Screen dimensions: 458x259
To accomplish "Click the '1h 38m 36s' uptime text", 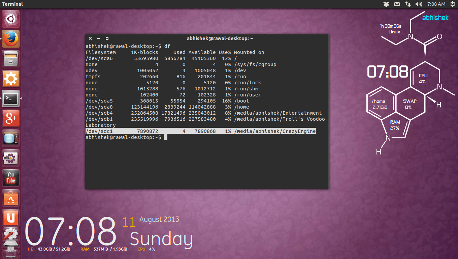I will pos(391,26).
